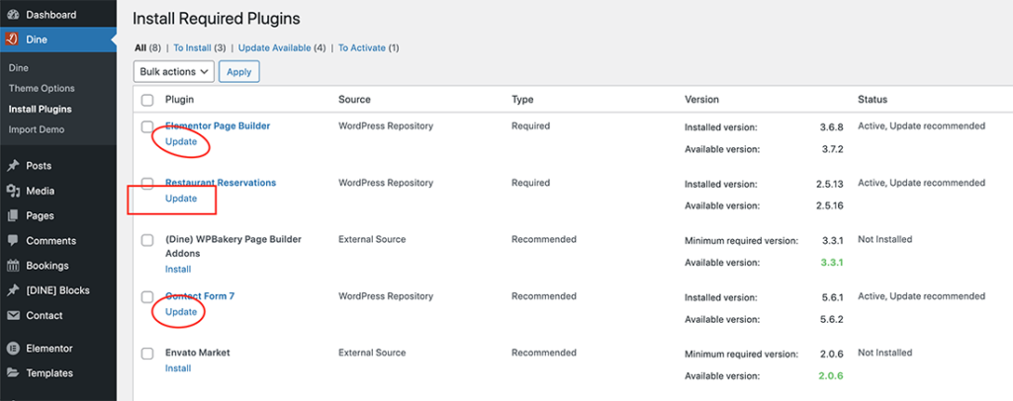
Task: Open Install Plugins submenu item
Action: [40, 109]
